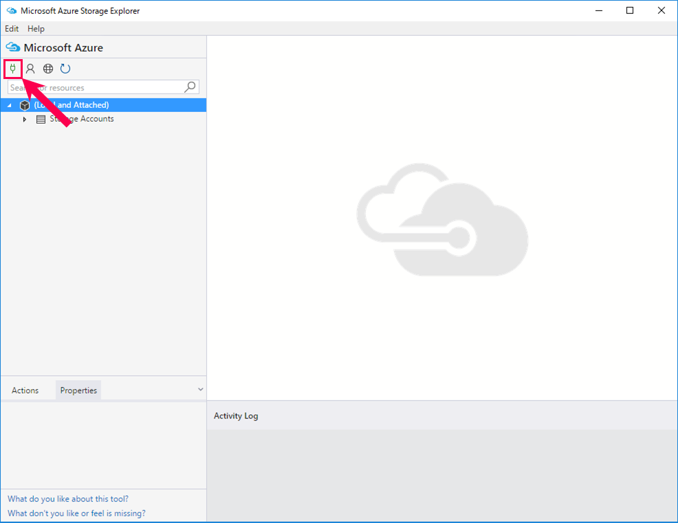Open the Edit menu
Image resolution: width=678 pixels, height=523 pixels.
point(12,29)
